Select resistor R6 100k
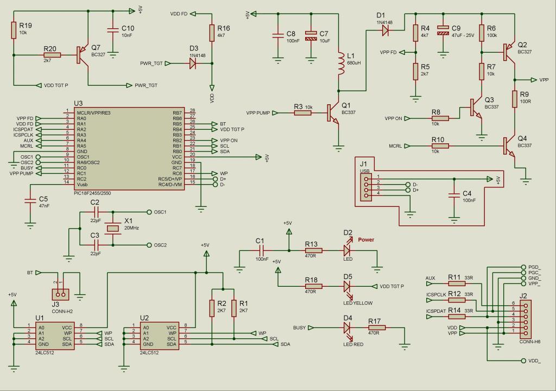This screenshot has width=556, height=391. coord(482,33)
